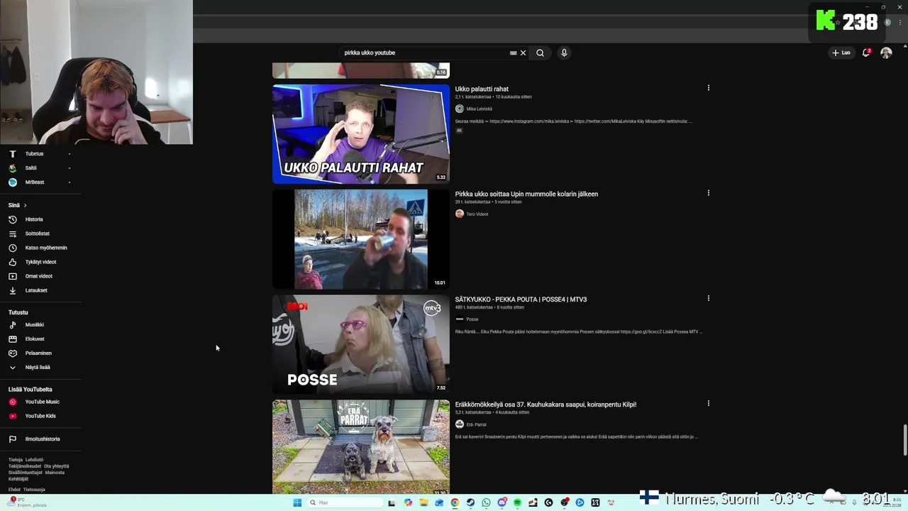
Task: Open Tykätyt videot
Action: click(40, 262)
